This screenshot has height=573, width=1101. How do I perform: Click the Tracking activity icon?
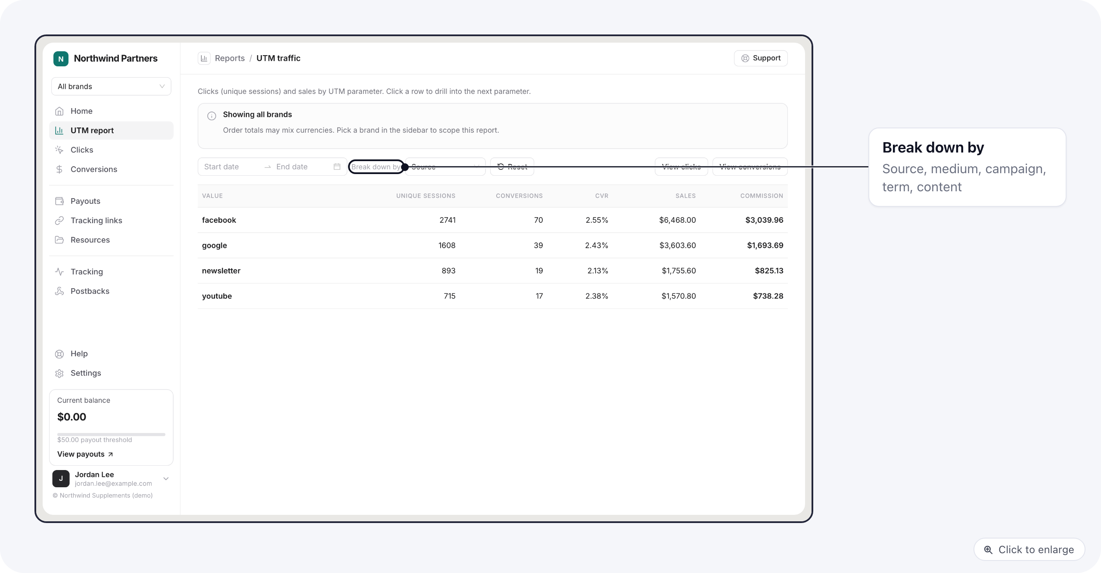(59, 272)
